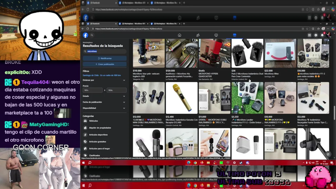Open the profile avatar account menu
Viewport: 336px width, 189px height.
[x=329, y=35]
